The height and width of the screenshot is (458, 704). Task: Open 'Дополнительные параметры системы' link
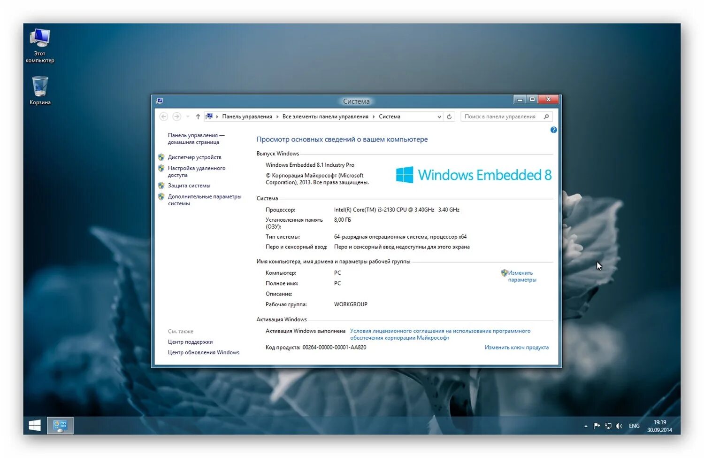pyautogui.click(x=205, y=200)
